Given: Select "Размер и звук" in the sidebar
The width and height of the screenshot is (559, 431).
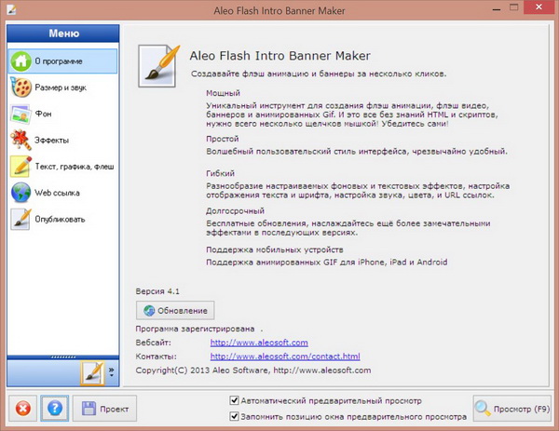Looking at the screenshot, I should click(62, 88).
